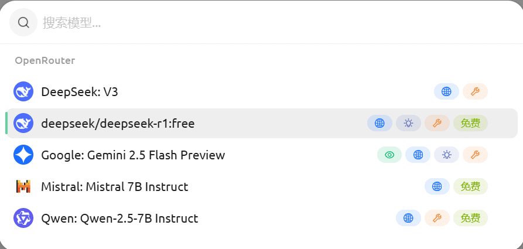Select DeepSeek: V3 model
The width and height of the screenshot is (523, 249).
point(80,91)
